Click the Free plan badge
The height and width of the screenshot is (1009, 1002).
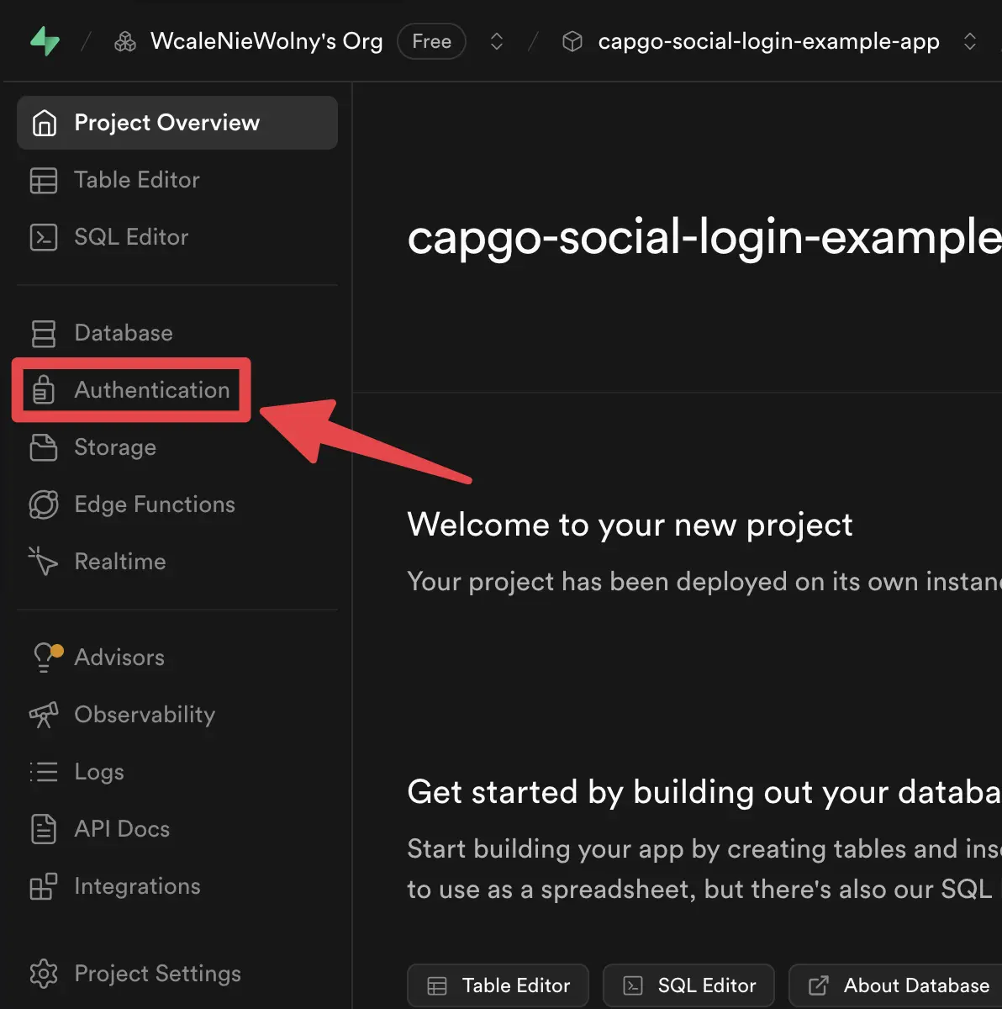(431, 40)
